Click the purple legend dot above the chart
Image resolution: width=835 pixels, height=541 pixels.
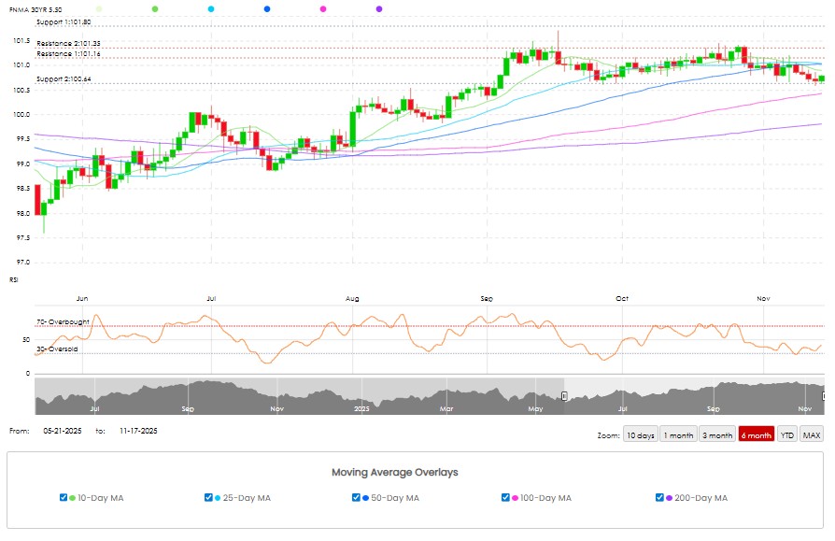(378, 8)
